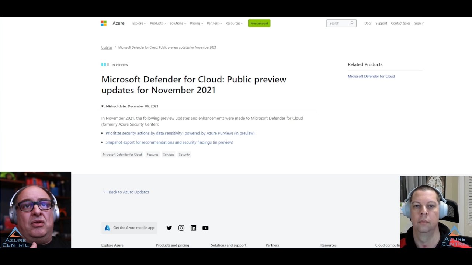This screenshot has height=265, width=472.
Task: Click the Products and pricing footer heading
Action: tap(173, 245)
